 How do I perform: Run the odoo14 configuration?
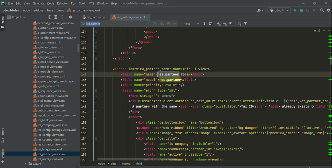coord(295,10)
